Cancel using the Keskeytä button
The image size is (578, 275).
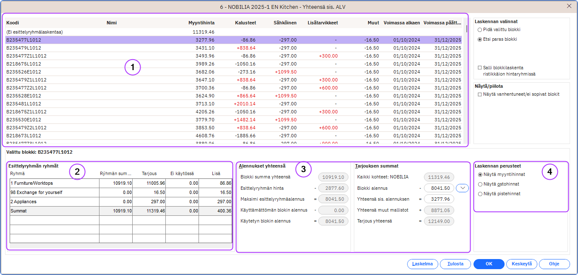[x=522, y=264]
